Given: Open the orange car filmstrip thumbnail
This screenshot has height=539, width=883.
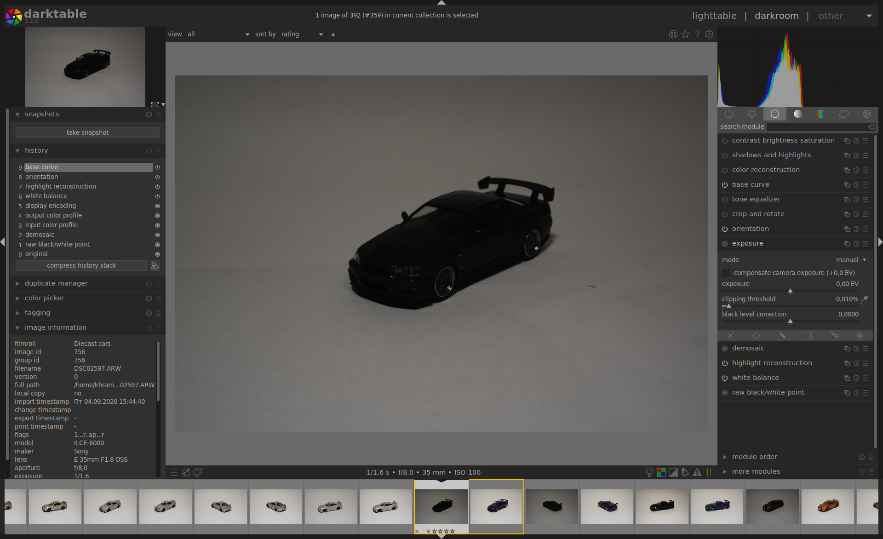Looking at the screenshot, I should 828,506.
